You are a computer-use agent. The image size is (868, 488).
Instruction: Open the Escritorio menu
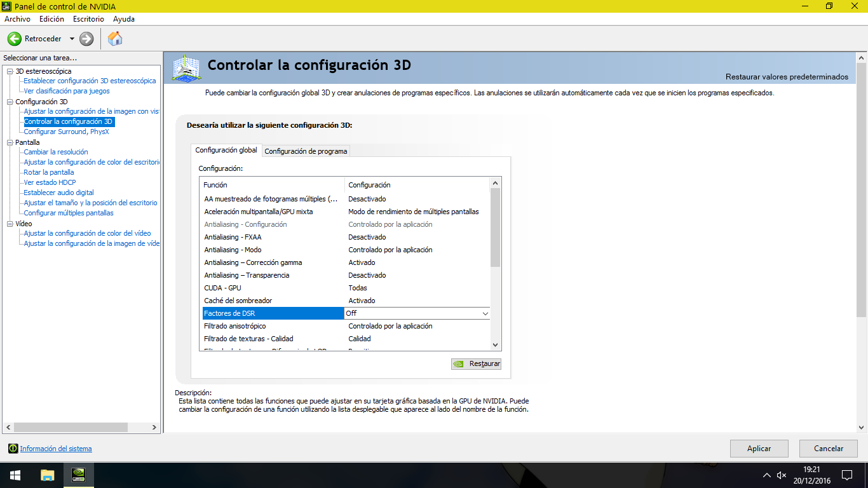tap(88, 19)
